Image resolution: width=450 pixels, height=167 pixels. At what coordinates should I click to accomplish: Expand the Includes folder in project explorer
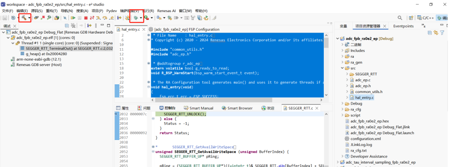(342, 50)
